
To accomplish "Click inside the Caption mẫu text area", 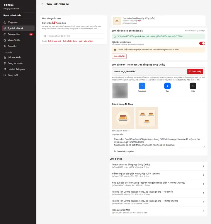I will click(158, 142).
